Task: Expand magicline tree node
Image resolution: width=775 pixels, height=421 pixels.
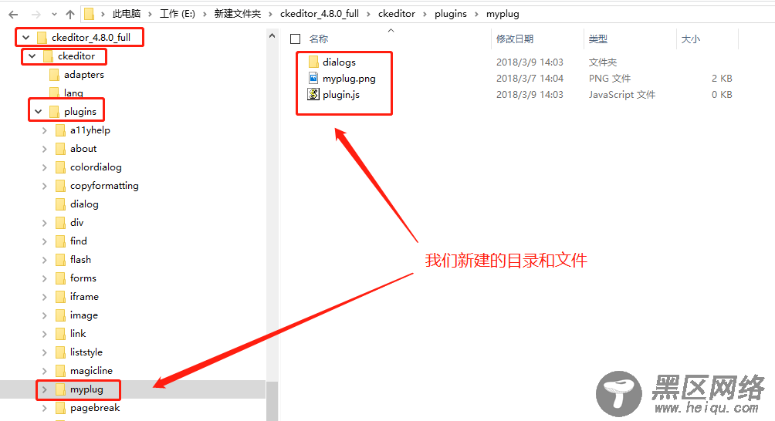Action: 45,371
